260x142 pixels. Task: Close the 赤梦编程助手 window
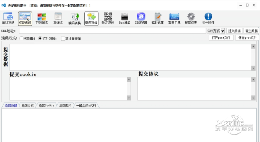point(254,5)
